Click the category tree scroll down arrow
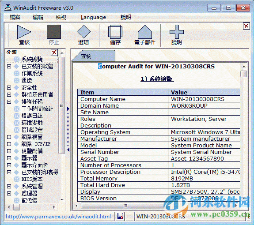Viewport: 254px width, 225px height. point(62,200)
